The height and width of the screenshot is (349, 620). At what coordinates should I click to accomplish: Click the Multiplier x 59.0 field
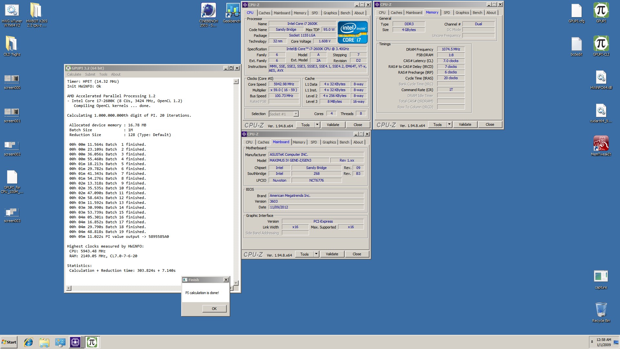point(284,90)
